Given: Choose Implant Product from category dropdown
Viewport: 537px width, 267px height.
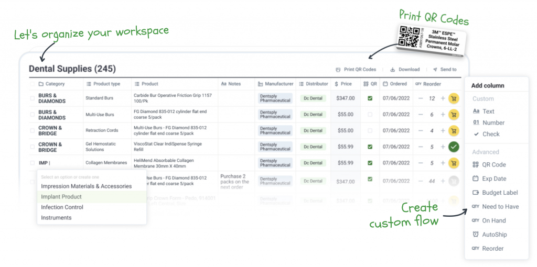Looking at the screenshot, I should point(61,197).
